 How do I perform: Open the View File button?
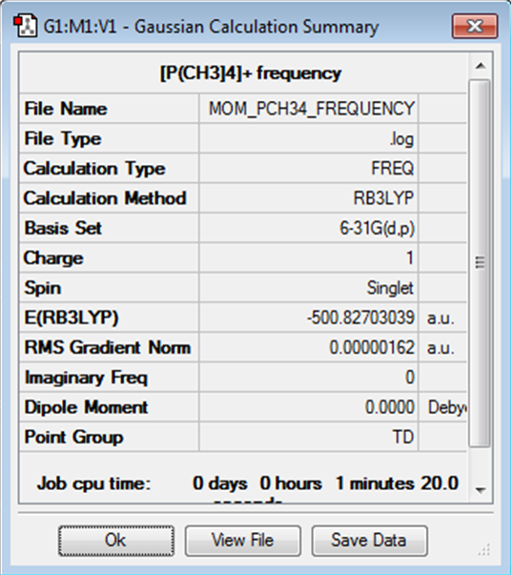(x=243, y=541)
